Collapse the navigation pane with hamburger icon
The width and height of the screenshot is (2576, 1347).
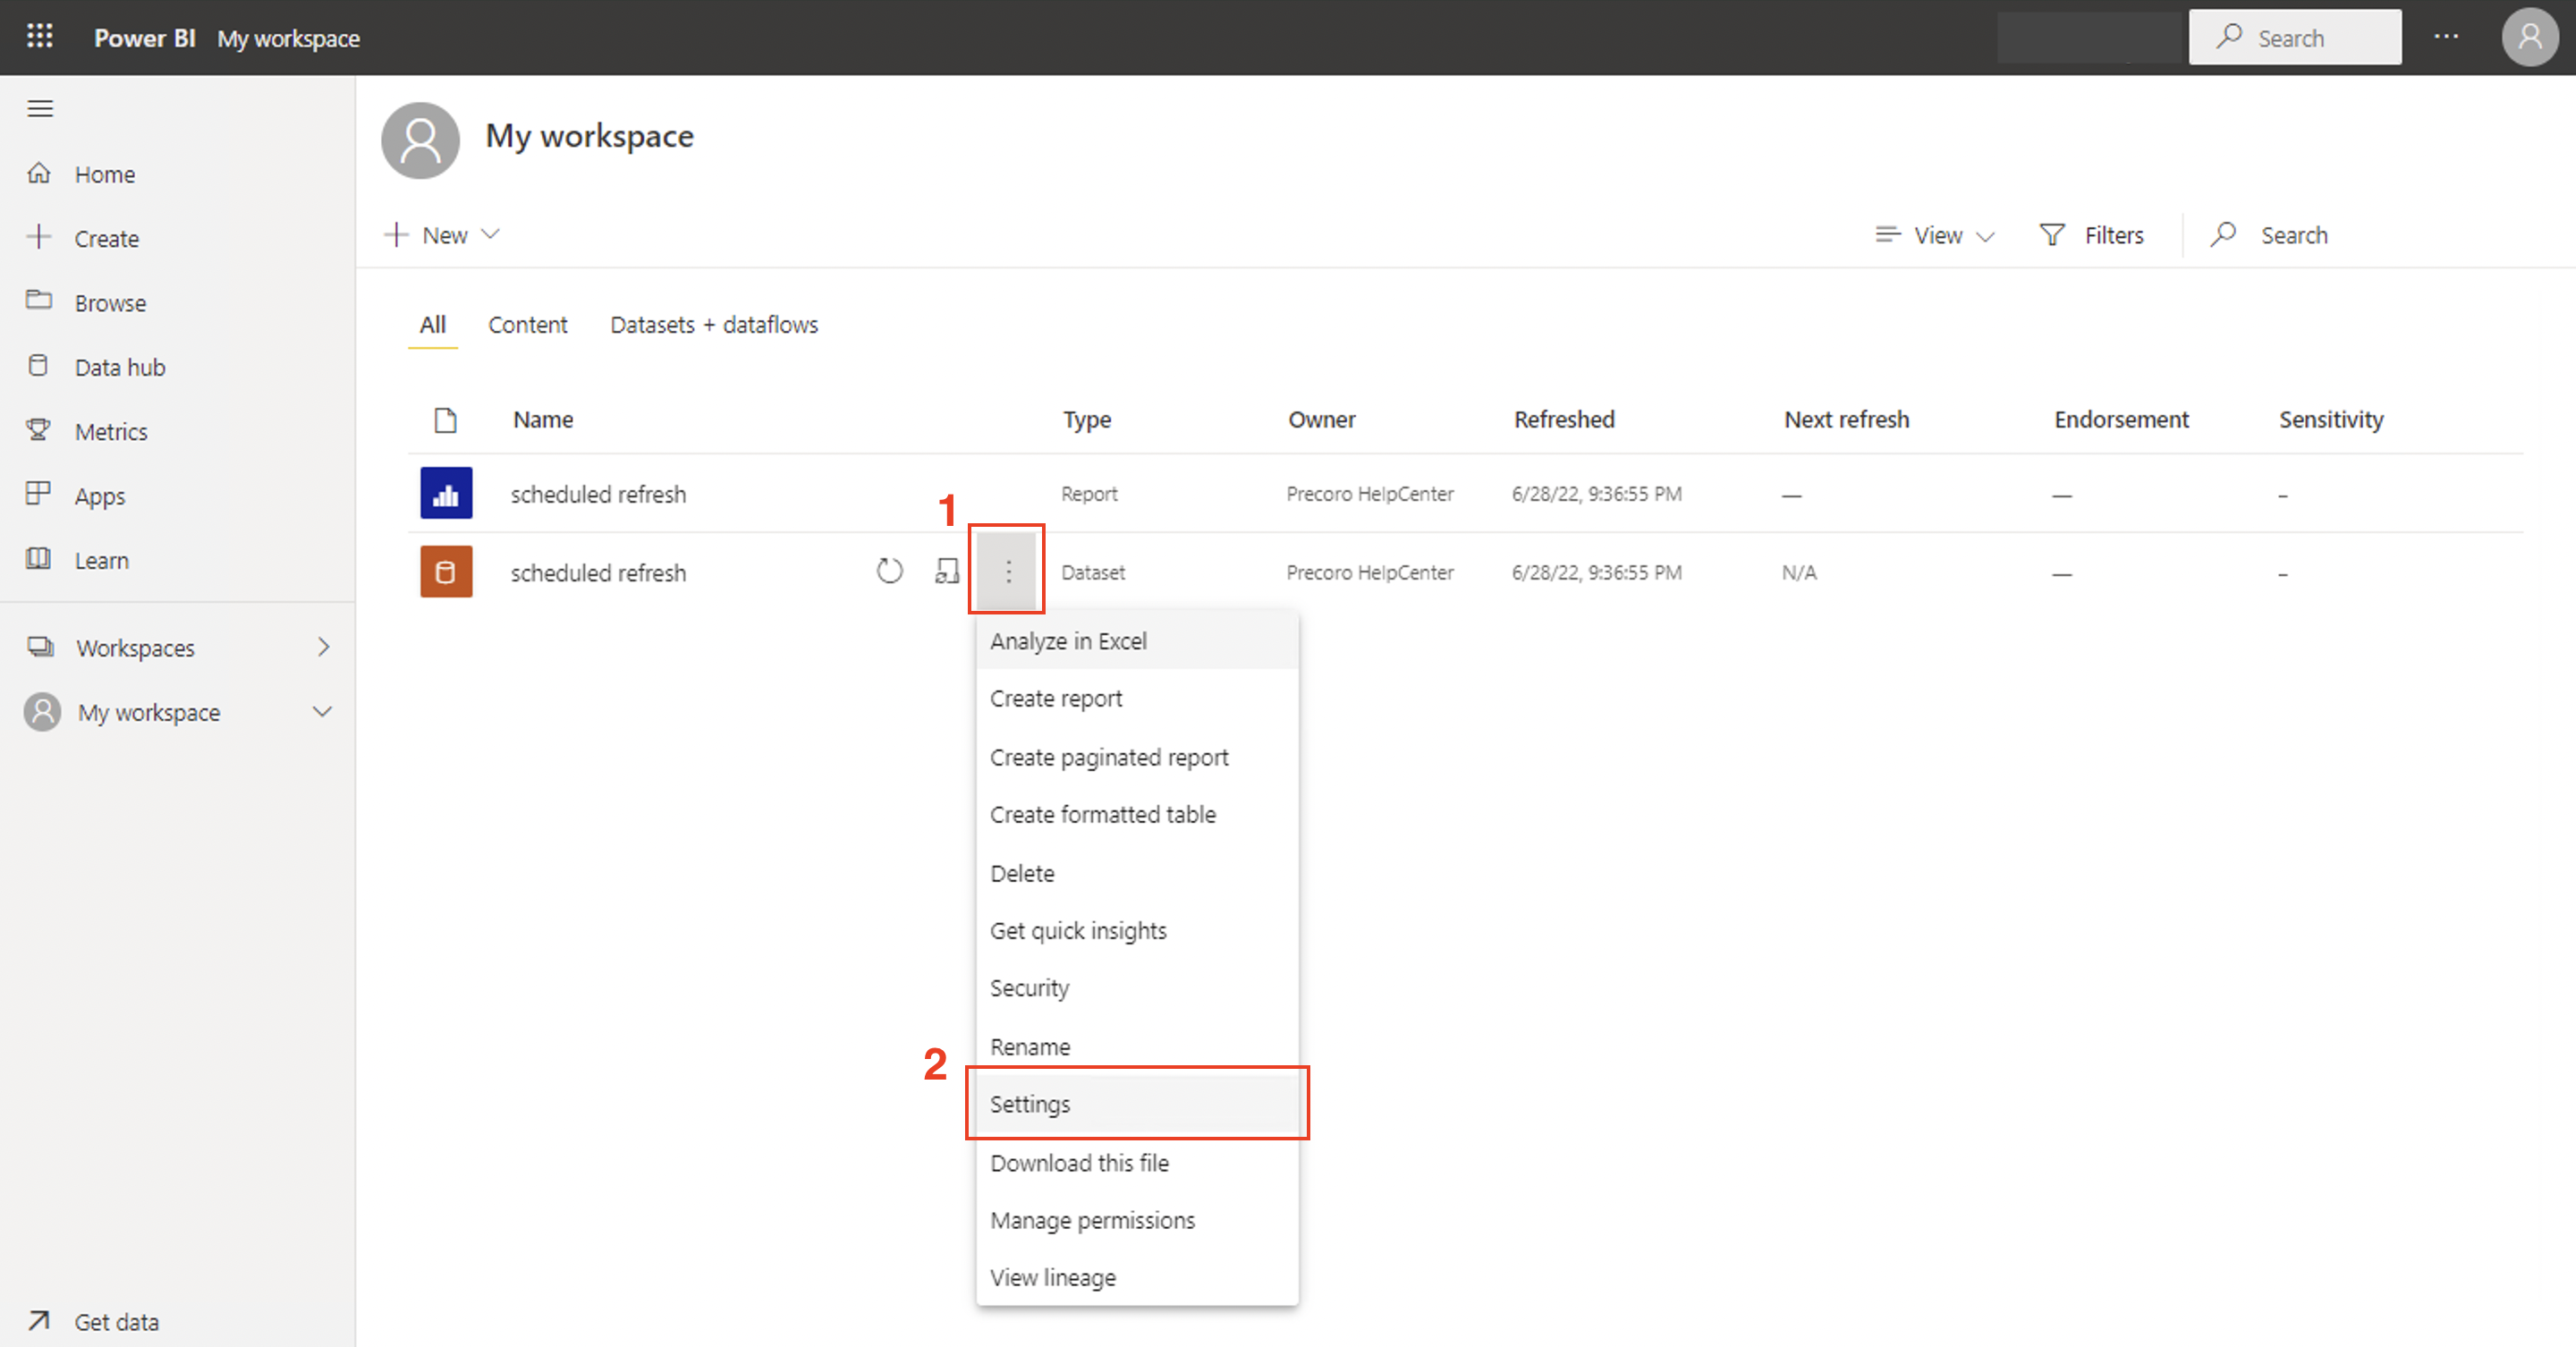[x=40, y=108]
